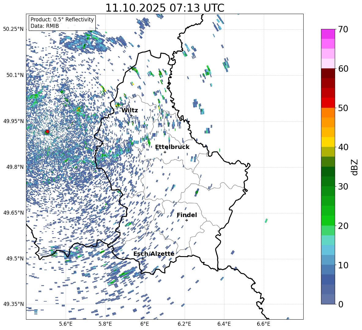Click the colorbar tick label 40
The width and height of the screenshot is (362, 330).
point(343,147)
